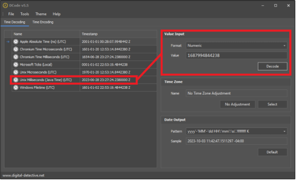The height and width of the screenshot is (180, 296).
Task: Select the Unix Microseconds (UTC) row
Action: [x=84, y=72]
